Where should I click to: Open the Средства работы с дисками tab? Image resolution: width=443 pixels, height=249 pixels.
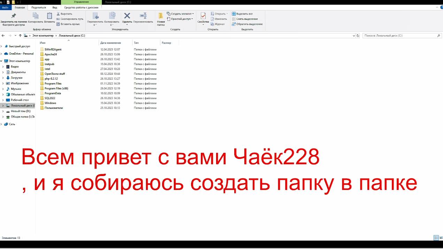click(x=82, y=7)
